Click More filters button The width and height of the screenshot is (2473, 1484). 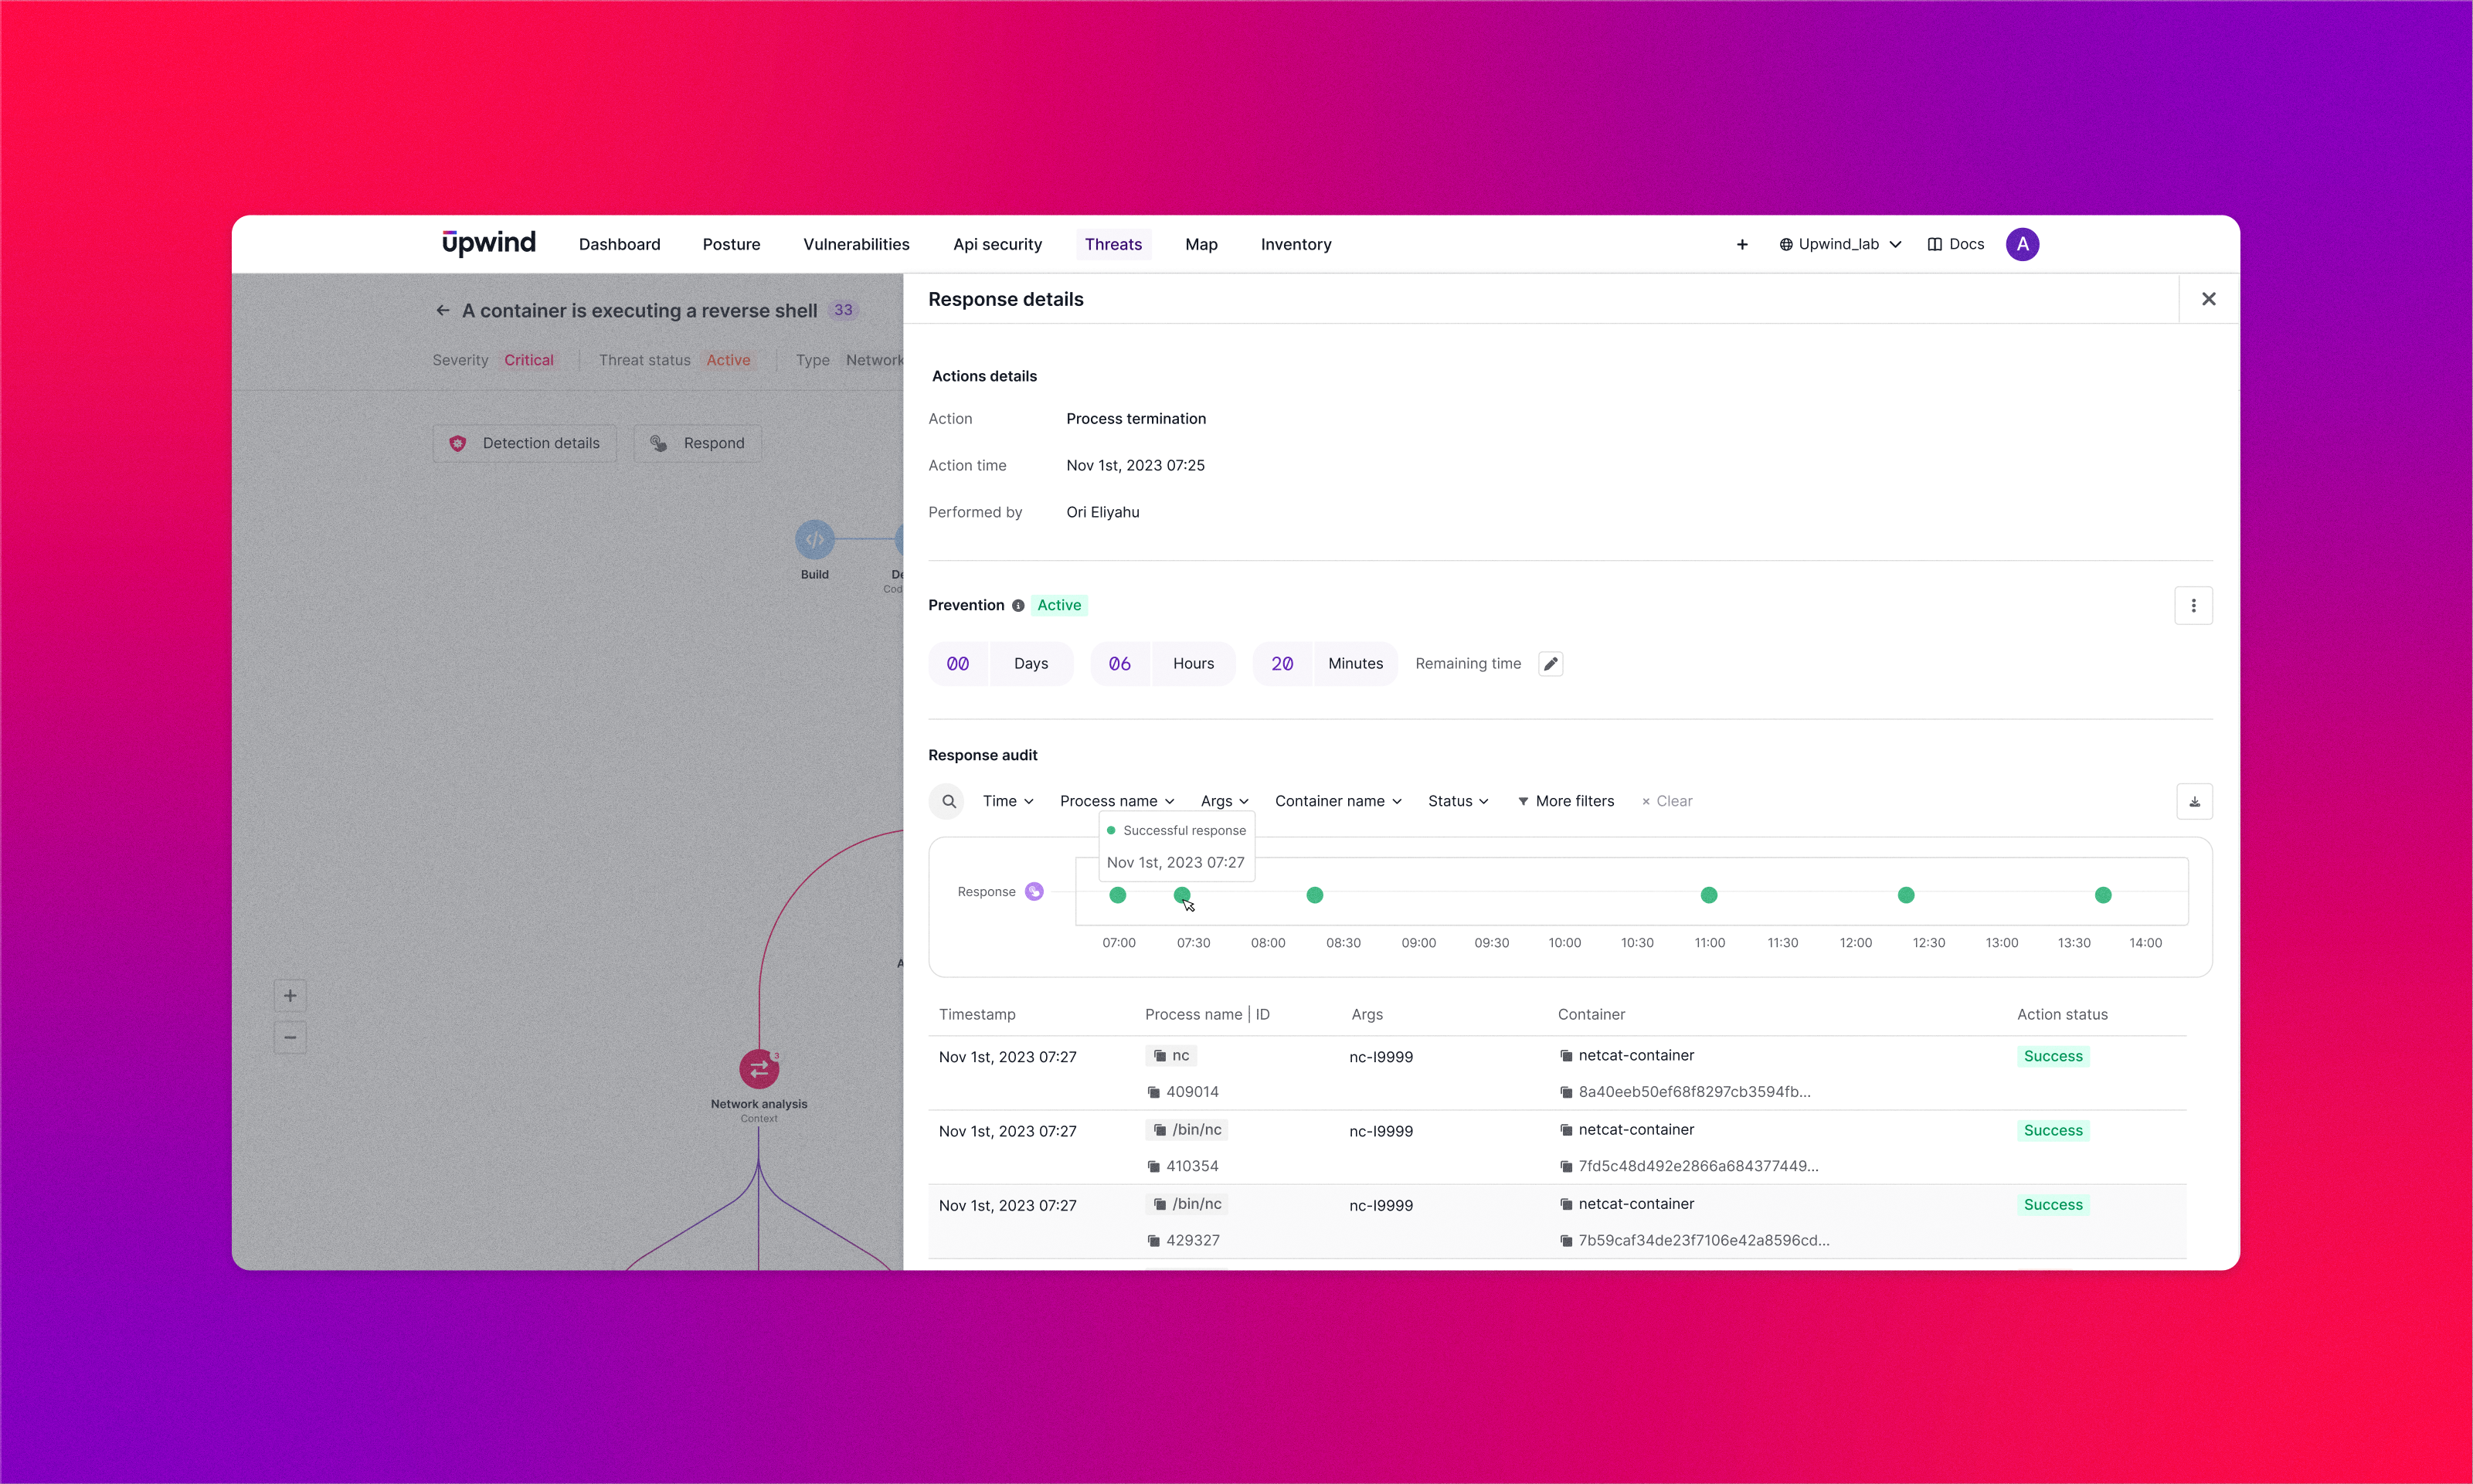(1565, 801)
